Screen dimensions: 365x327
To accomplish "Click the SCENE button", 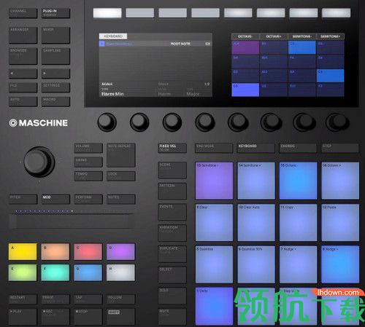I will pyautogui.click(x=172, y=170).
